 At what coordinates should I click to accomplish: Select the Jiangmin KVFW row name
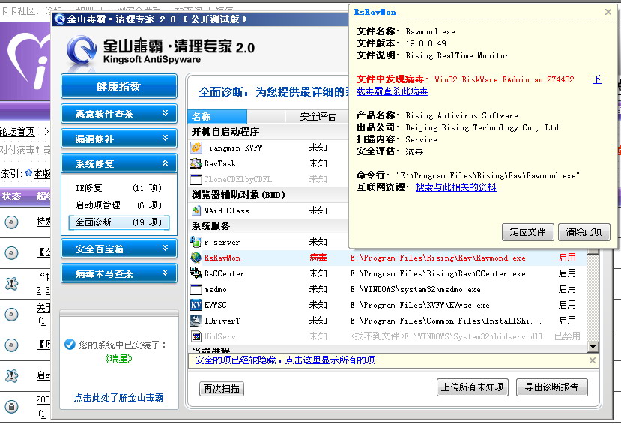[233, 148]
